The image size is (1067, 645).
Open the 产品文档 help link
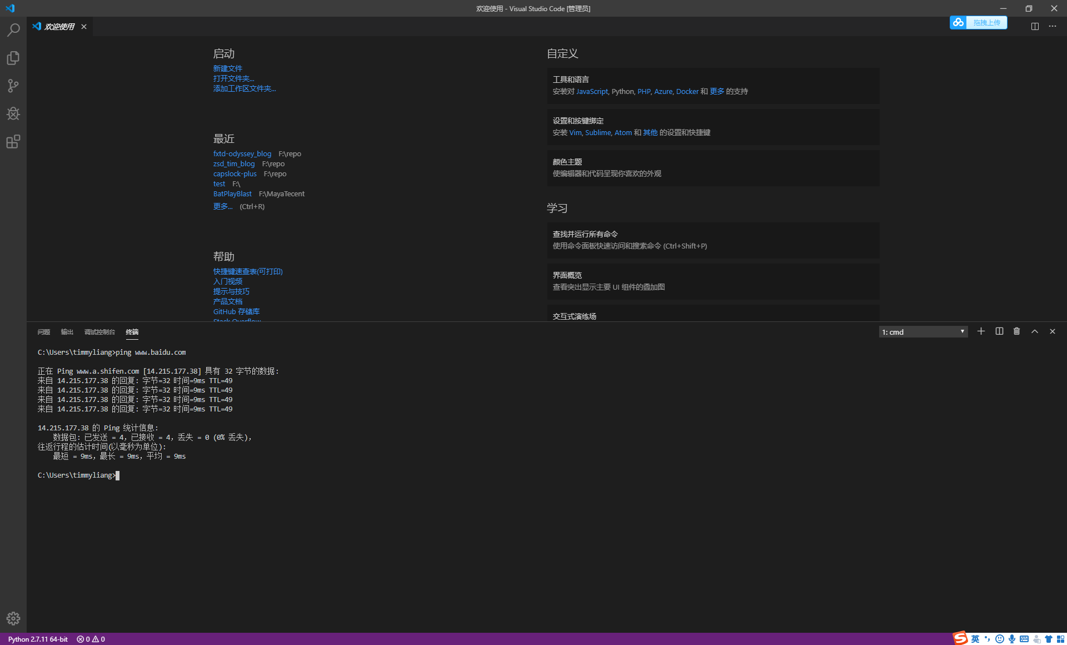point(228,301)
